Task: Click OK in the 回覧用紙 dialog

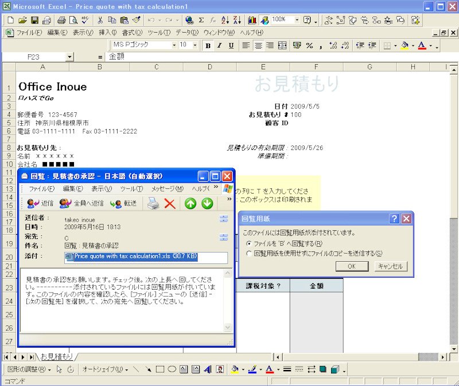Action: click(352, 266)
